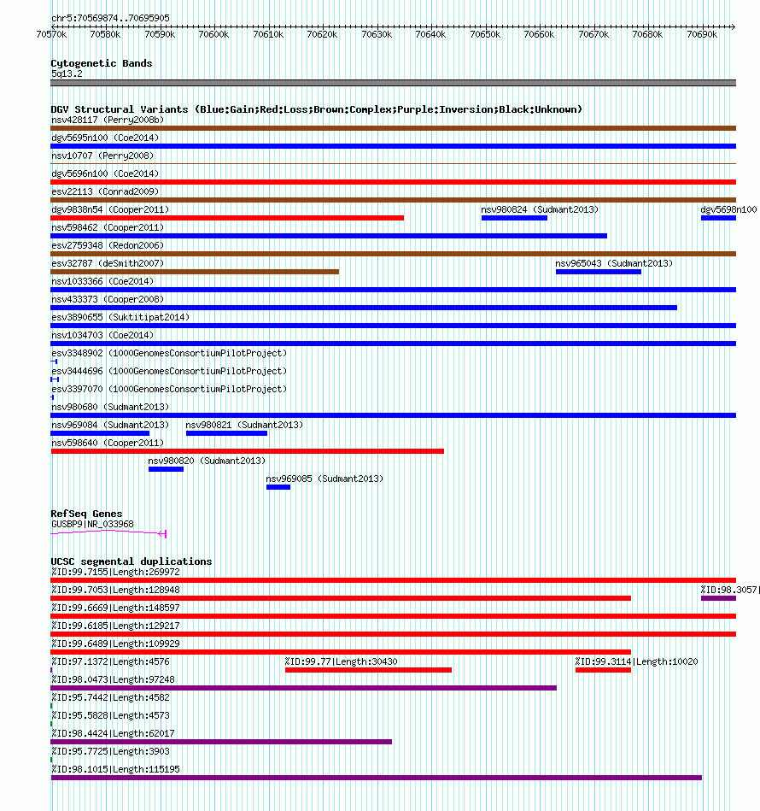The width and height of the screenshot is (760, 811).
Task: Click the %ID:95.7725|Length:3903 label
Action: (110, 751)
